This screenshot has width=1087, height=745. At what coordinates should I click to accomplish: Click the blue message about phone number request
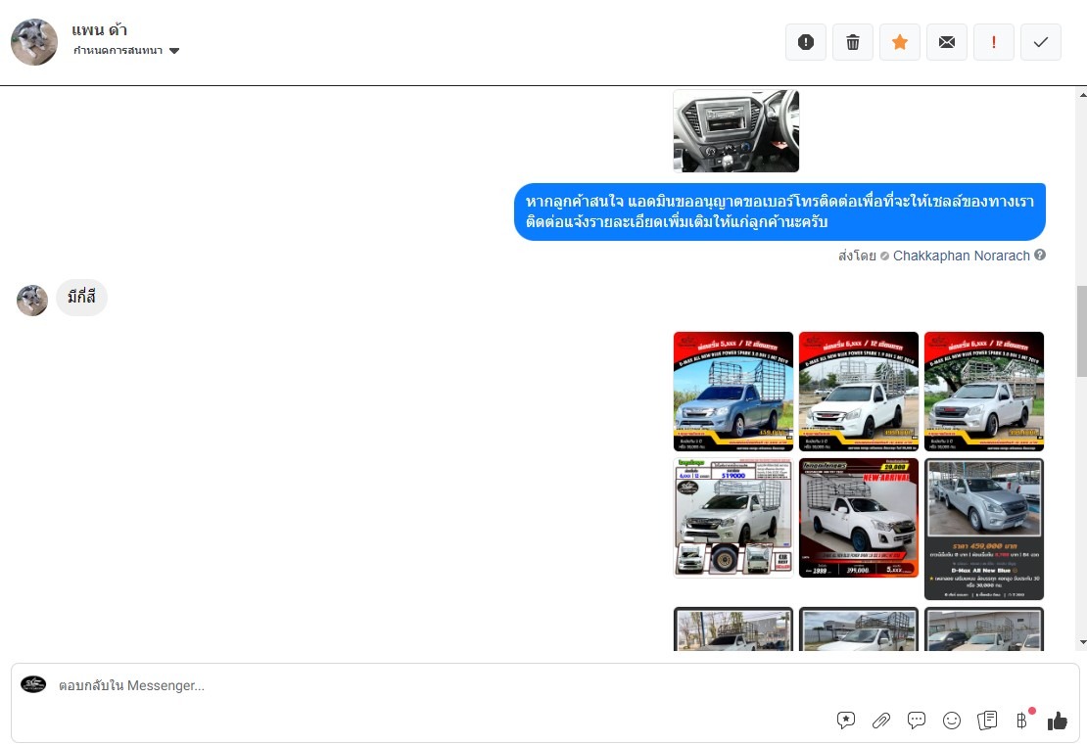coord(780,212)
